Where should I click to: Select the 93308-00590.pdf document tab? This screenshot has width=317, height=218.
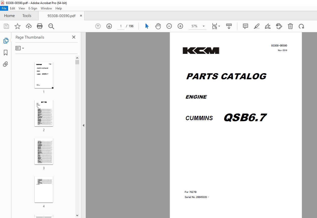61,16
